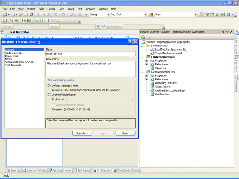Screen dimensions: 239x179
Task: Click into the Description text area
Action: (90, 69)
